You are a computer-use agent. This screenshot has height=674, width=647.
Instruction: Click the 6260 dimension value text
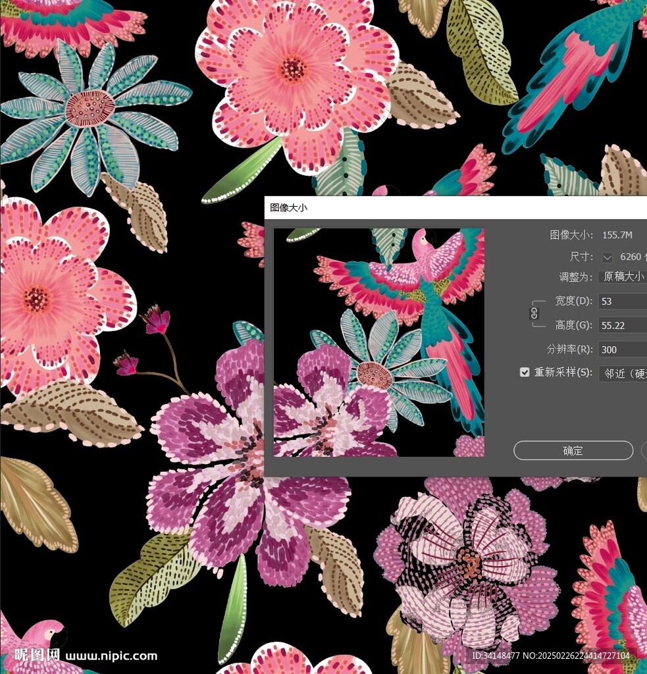tap(631, 257)
